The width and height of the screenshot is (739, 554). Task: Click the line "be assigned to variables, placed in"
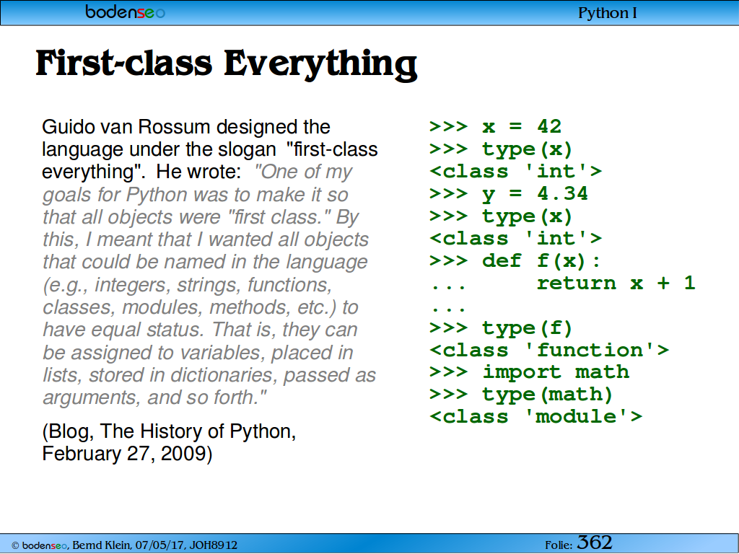click(x=198, y=352)
